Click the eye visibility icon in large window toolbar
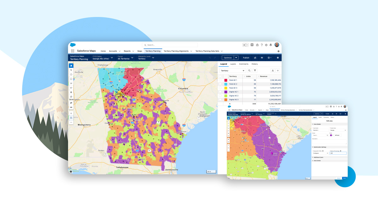Viewport: 378px width, 212px height. 262,58
